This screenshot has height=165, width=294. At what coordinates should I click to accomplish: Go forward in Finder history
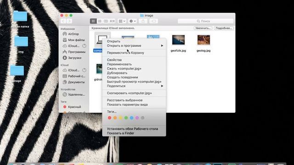coord(69,21)
